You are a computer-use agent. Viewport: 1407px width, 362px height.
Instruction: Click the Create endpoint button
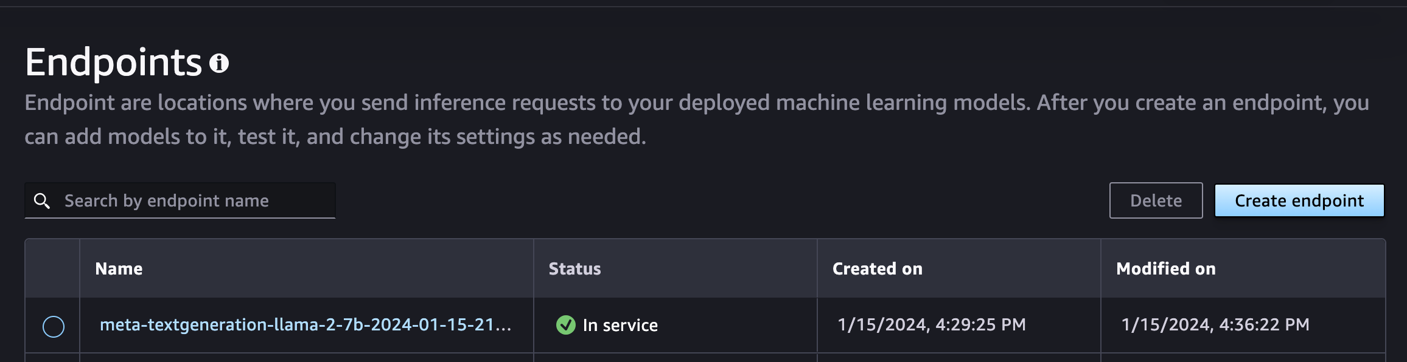[x=1299, y=200]
